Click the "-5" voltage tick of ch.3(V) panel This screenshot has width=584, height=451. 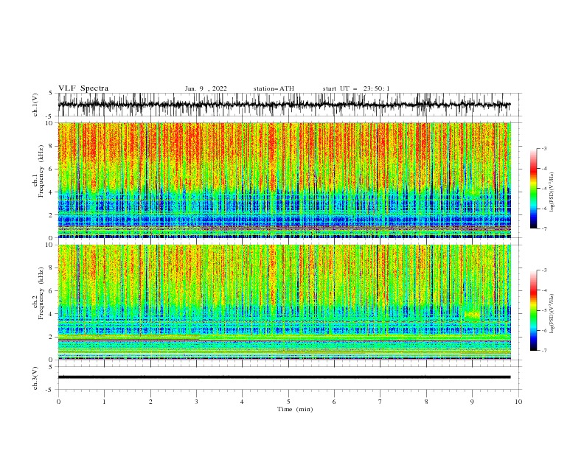(50, 390)
